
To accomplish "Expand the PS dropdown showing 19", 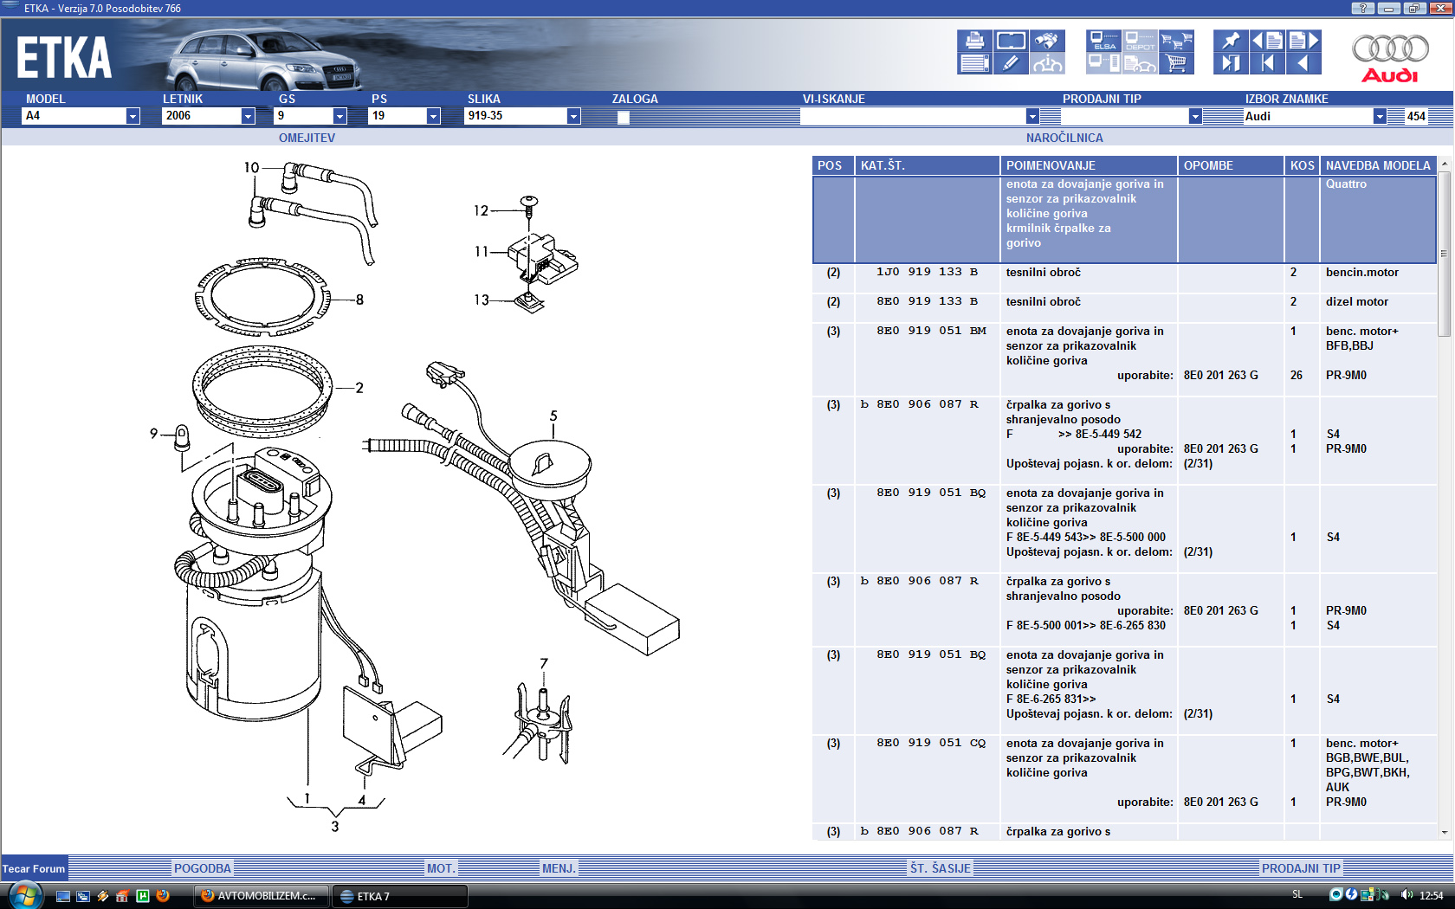I will (404, 116).
